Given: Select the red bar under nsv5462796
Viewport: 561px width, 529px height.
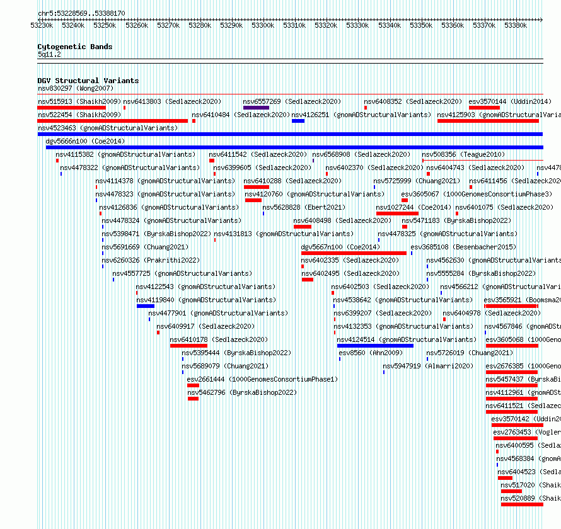Looking at the screenshot, I should click(193, 399).
